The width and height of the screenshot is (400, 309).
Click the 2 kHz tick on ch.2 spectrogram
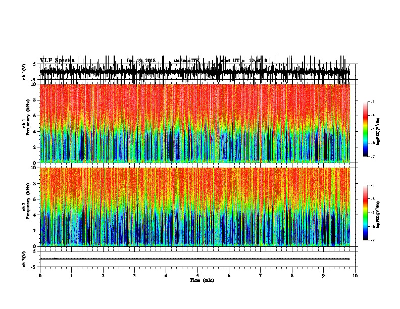(35, 231)
